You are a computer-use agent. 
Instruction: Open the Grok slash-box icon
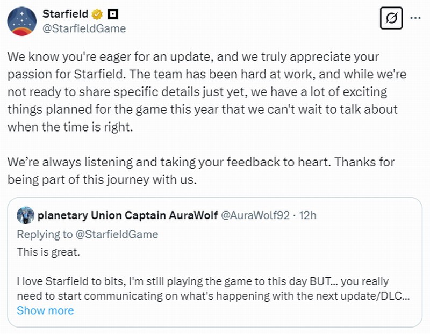[x=391, y=20]
